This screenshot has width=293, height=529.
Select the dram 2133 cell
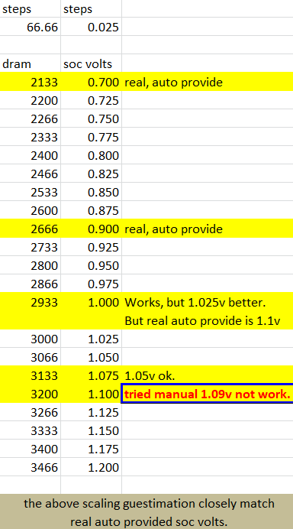(31, 82)
